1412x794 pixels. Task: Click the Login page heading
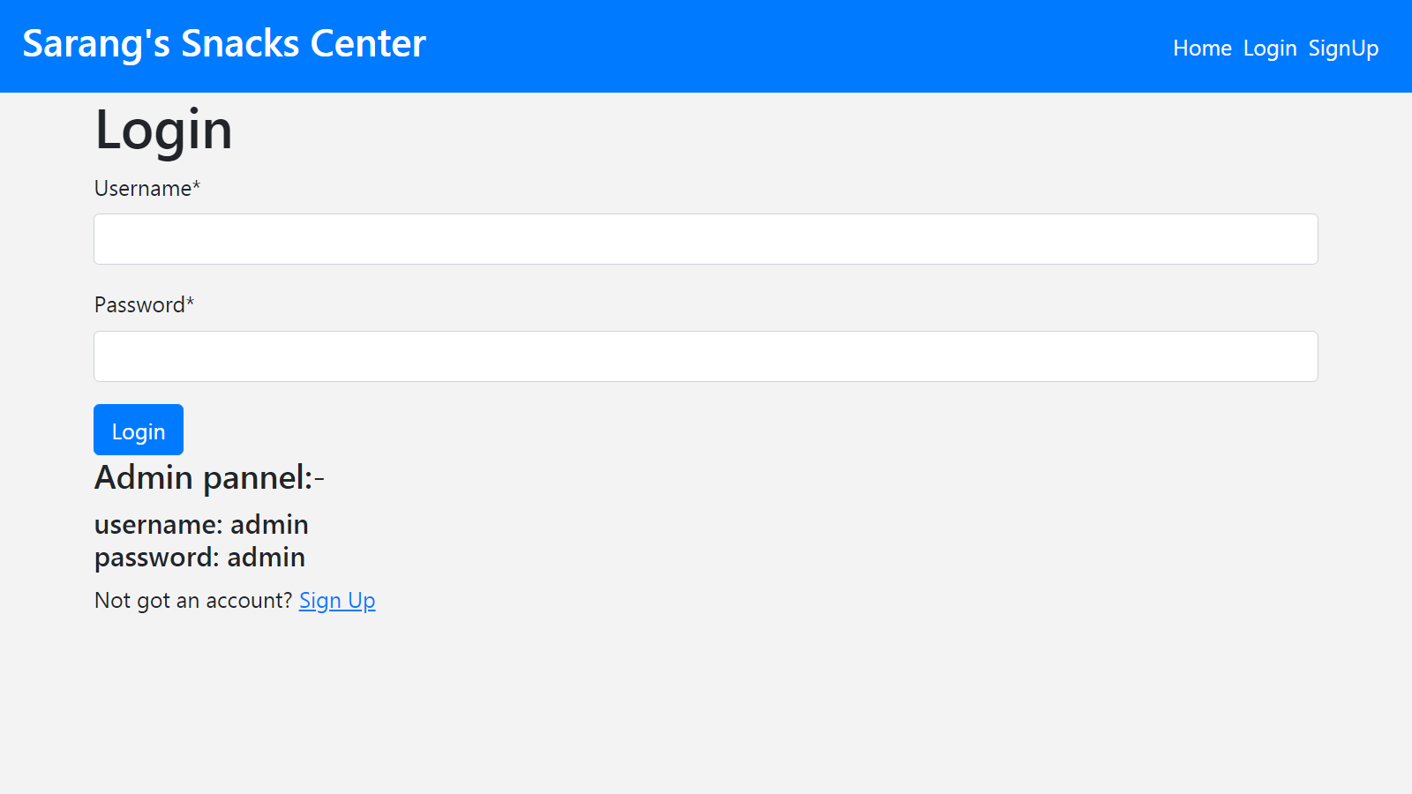pos(163,130)
